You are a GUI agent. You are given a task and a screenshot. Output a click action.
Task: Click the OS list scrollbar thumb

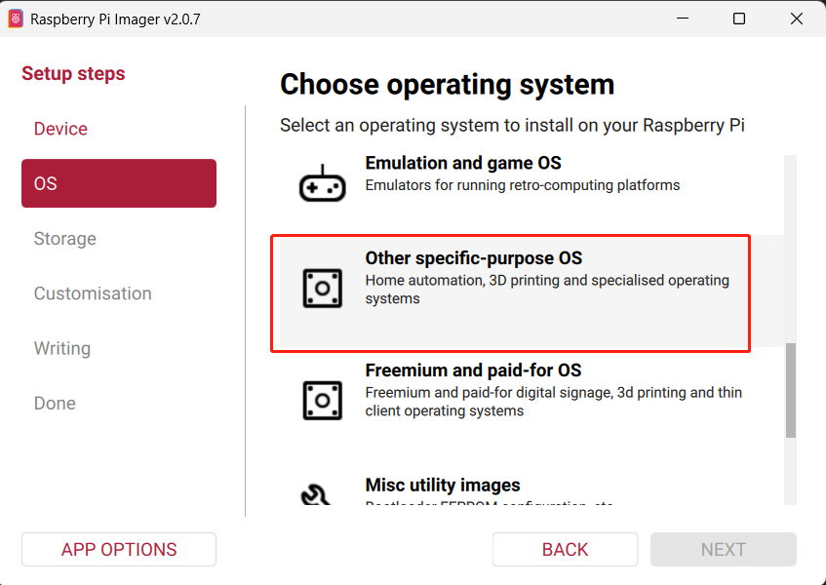pyautogui.click(x=791, y=390)
